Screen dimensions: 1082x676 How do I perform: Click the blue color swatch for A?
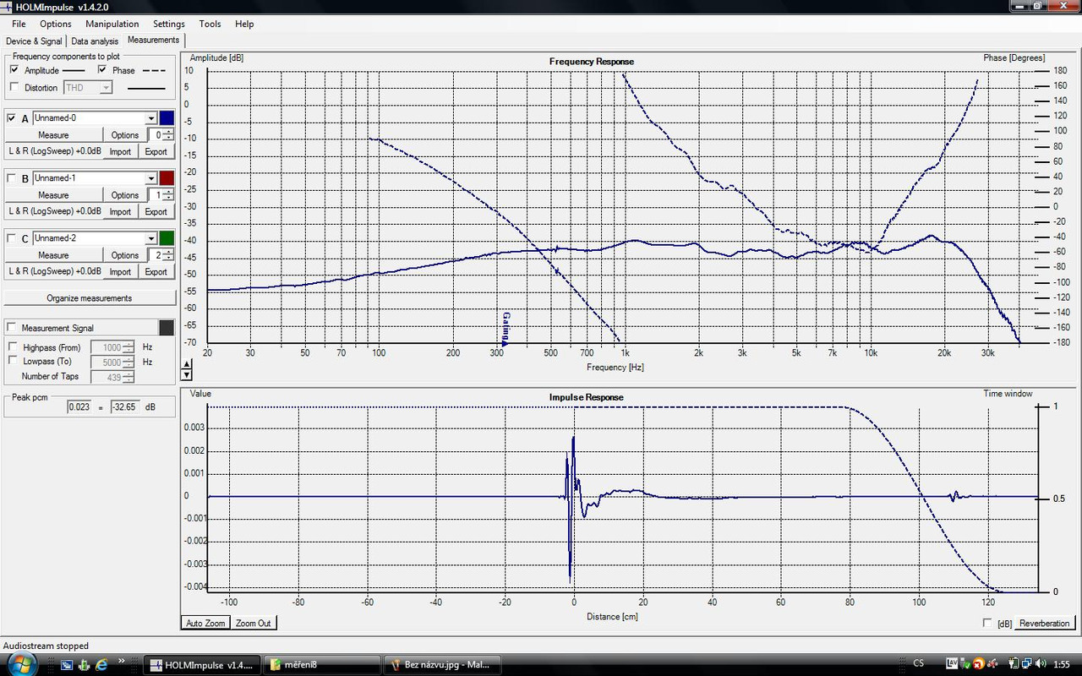(167, 118)
